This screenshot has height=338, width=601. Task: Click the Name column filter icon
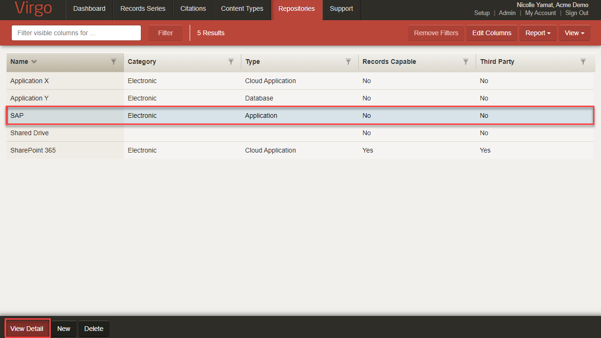click(x=114, y=62)
